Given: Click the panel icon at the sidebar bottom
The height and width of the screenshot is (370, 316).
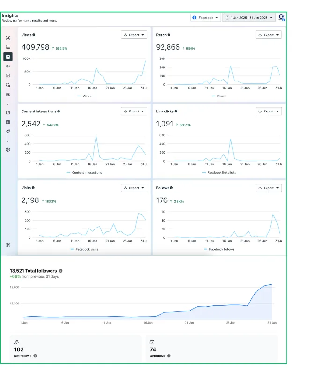Looking at the screenshot, I should [8, 245].
